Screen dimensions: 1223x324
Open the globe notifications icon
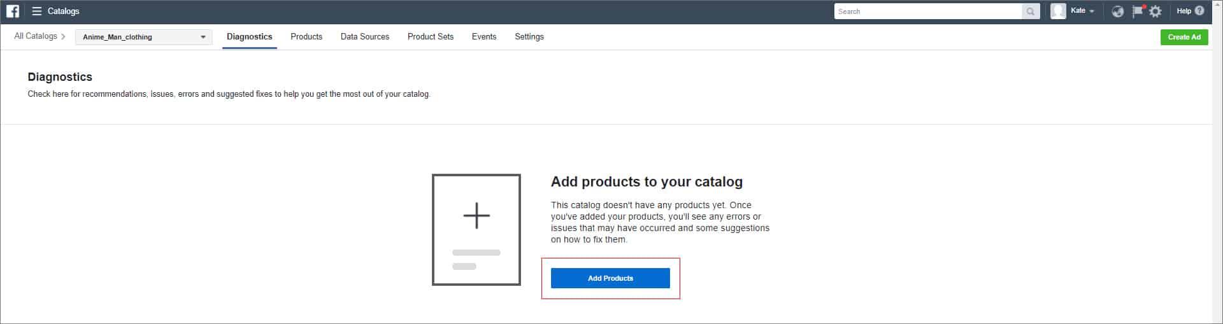coord(1117,11)
